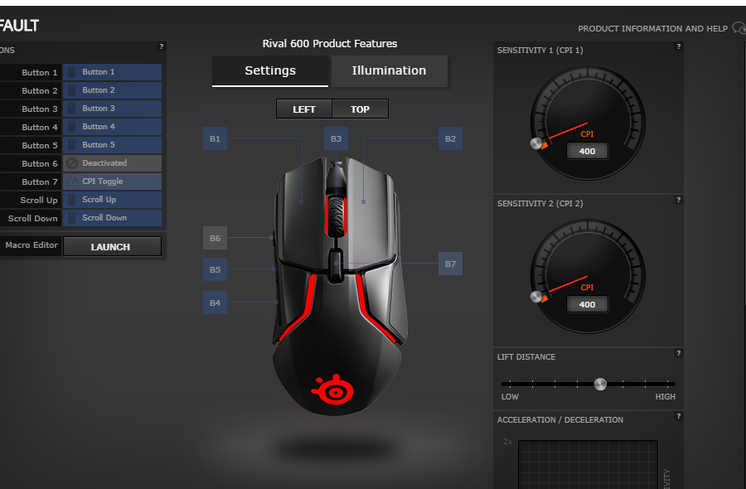Open help for the button actions panel
Viewport: 746px width, 489px height.
coord(162,46)
